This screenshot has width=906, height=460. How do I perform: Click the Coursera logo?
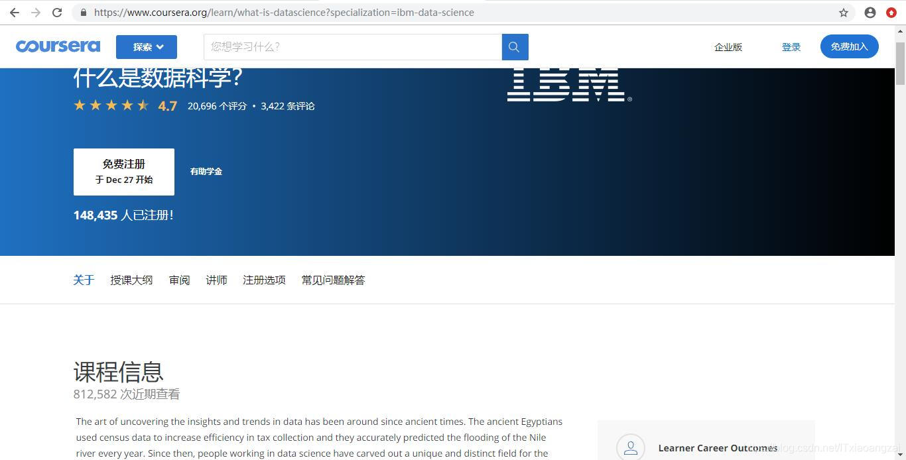click(x=58, y=46)
